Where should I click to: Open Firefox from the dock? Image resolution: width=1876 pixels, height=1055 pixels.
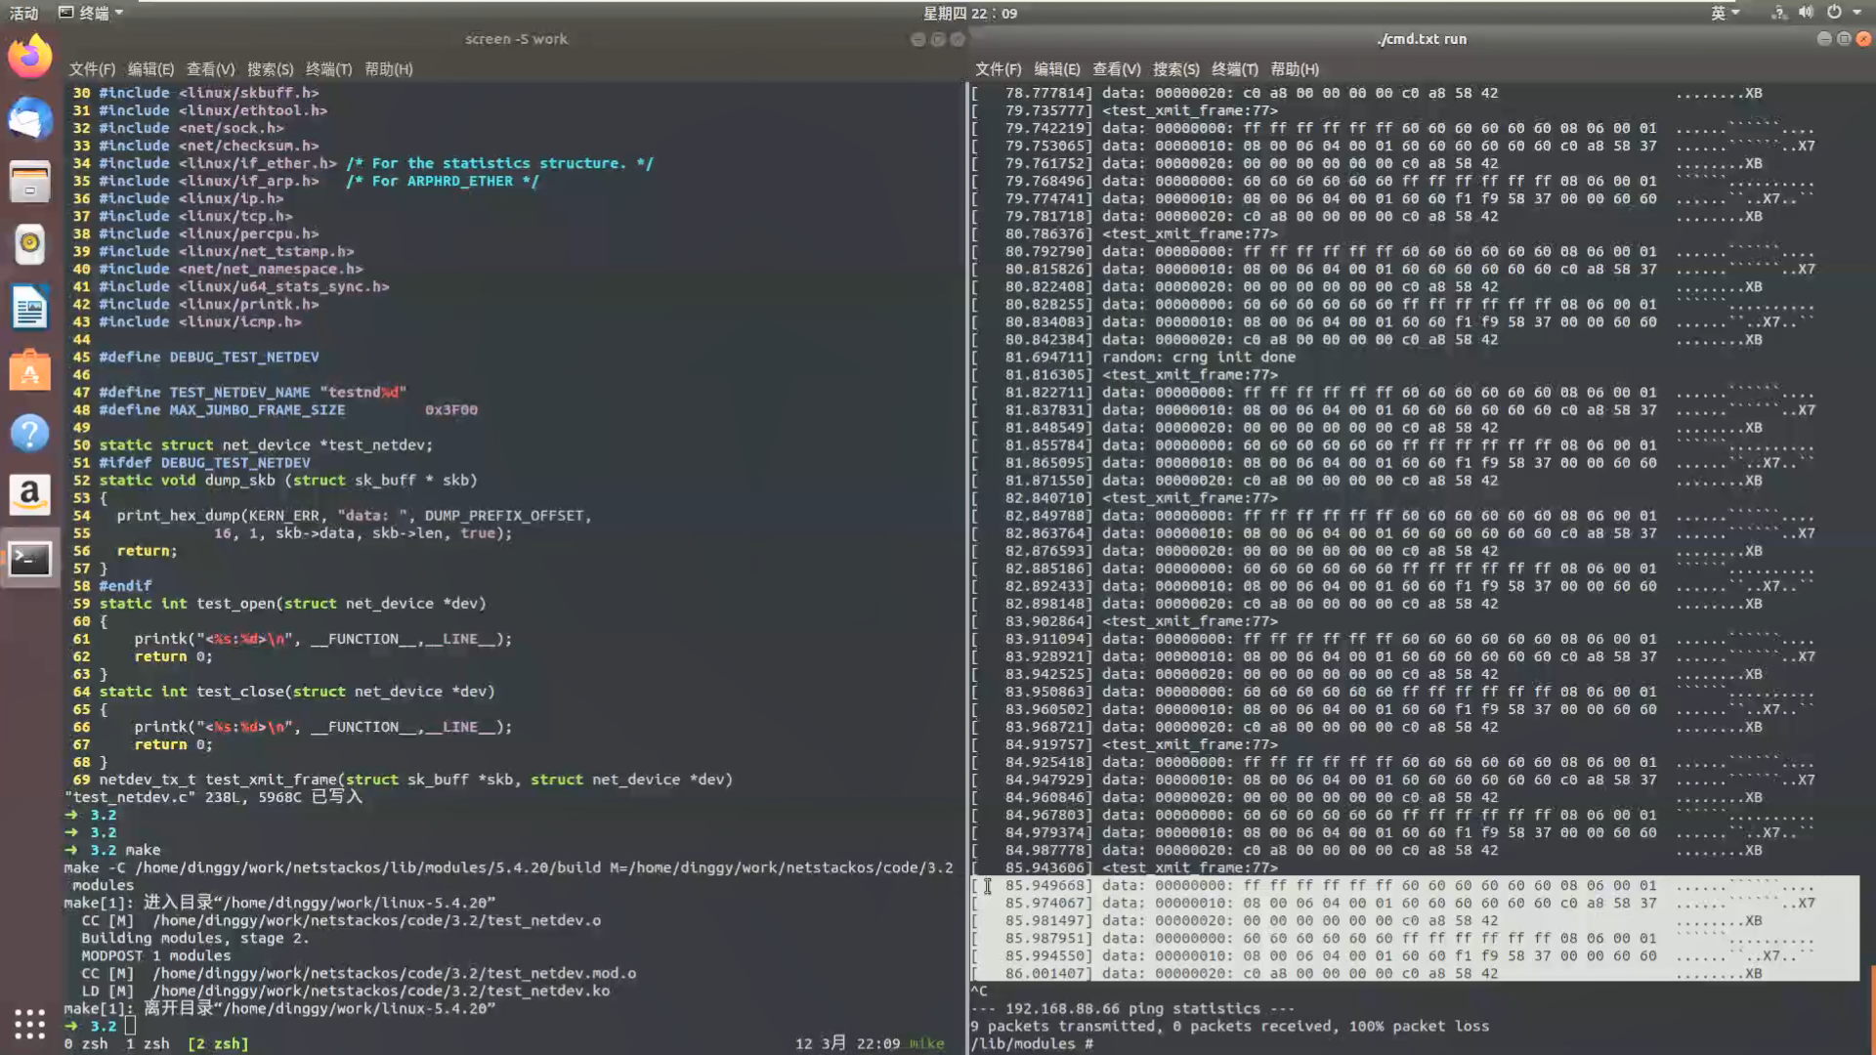[29, 57]
